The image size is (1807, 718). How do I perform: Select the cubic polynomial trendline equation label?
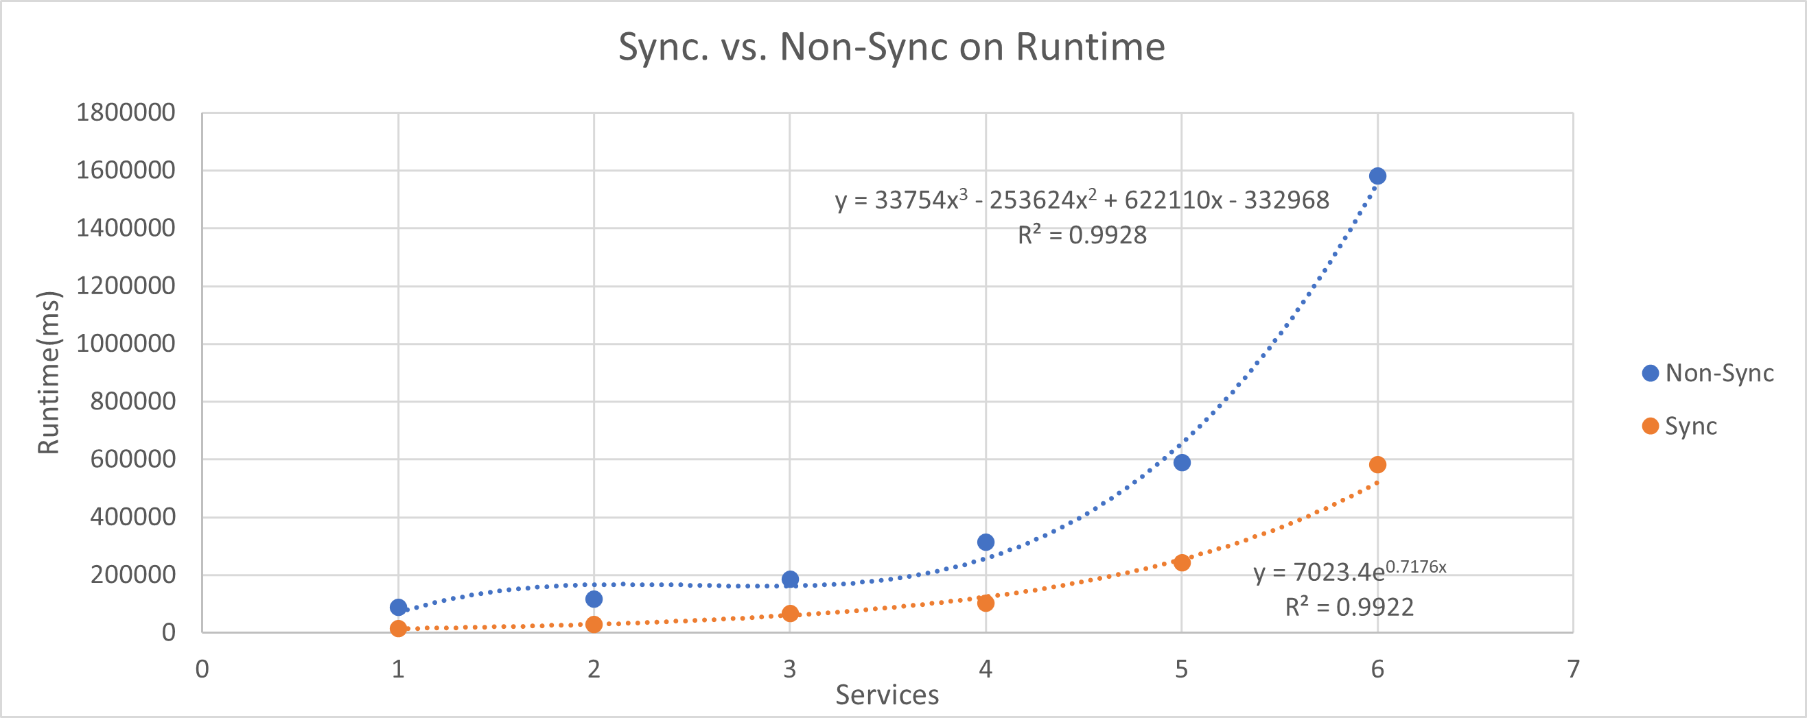[1082, 200]
